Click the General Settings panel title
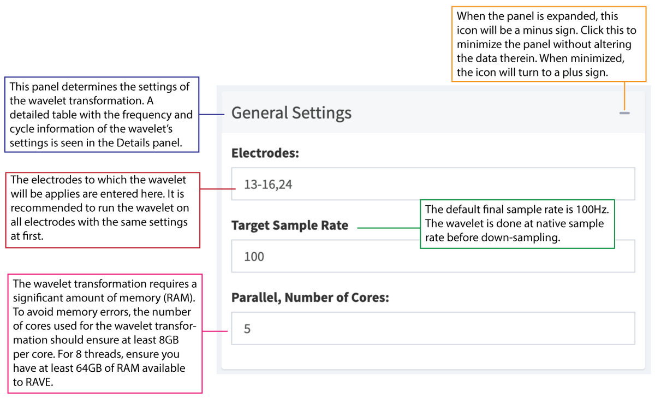 coord(291,113)
